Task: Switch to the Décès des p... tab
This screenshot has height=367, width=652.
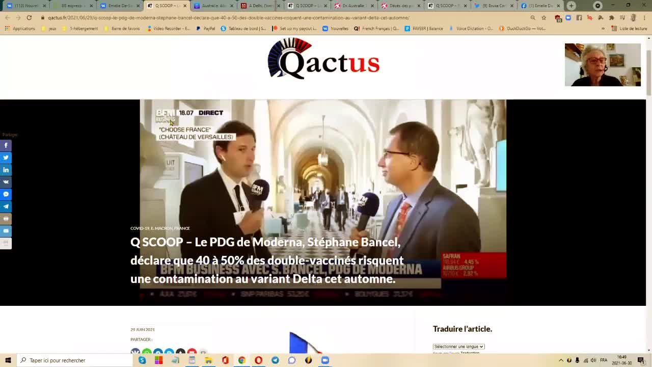Action: point(400,6)
